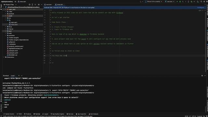Expand the windows folder
The image size is (208, 117).
tap(6, 35)
